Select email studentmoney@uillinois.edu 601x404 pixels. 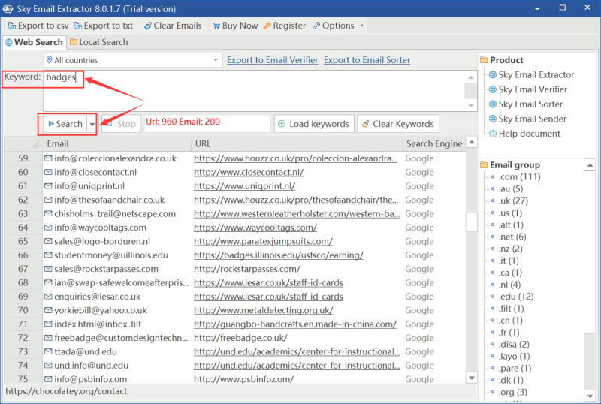[x=110, y=255]
